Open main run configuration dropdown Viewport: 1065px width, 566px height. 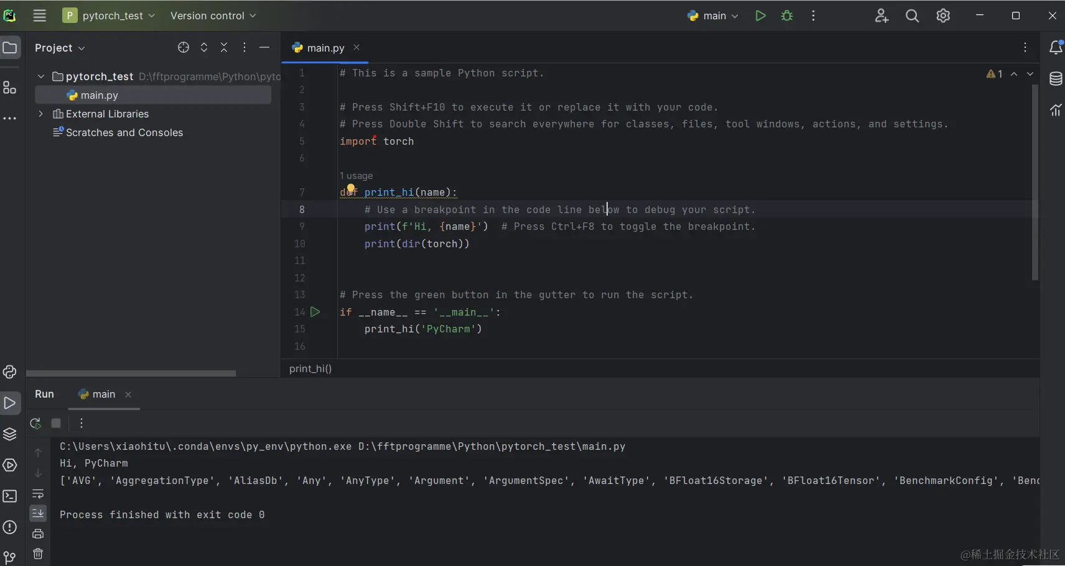[x=713, y=16]
